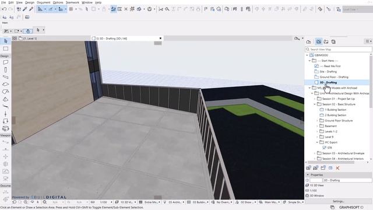Open the 03 Archit... pen set dropdown
373x210 pixels.
pyautogui.click(x=175, y=202)
